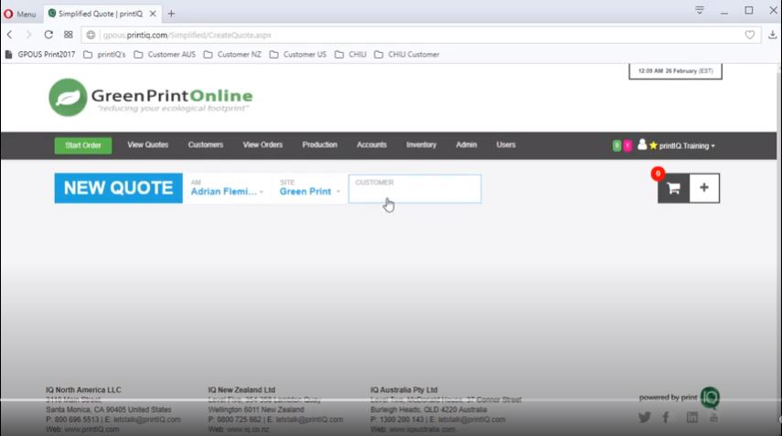Click the GreenPrintOnline logo
The width and height of the screenshot is (782, 436).
[151, 98]
